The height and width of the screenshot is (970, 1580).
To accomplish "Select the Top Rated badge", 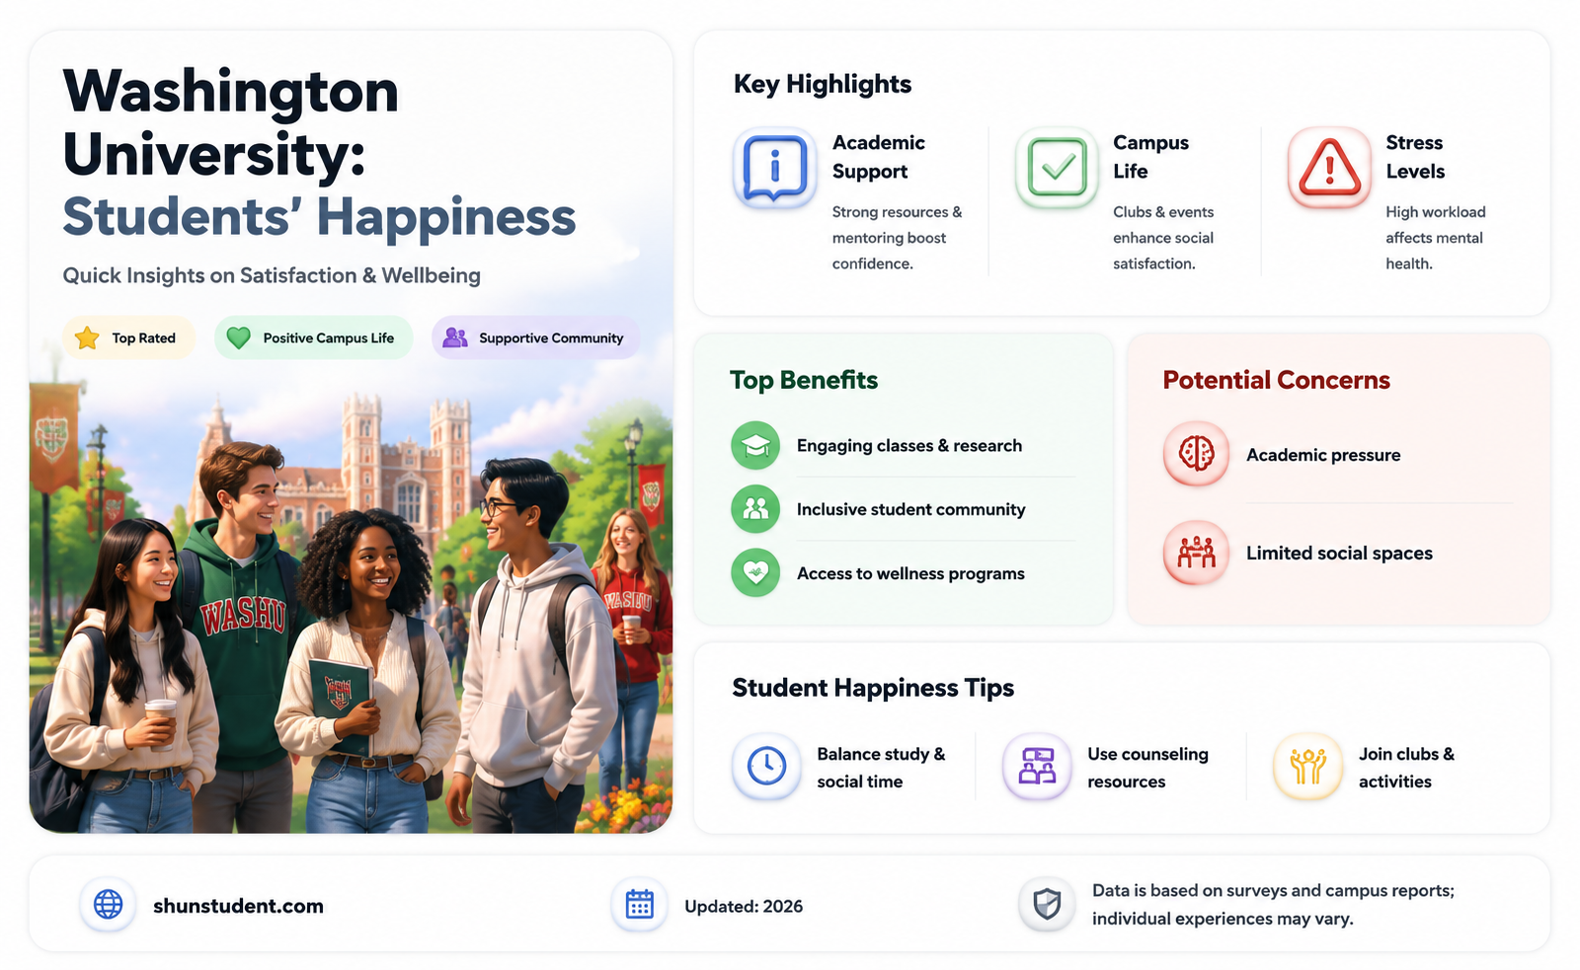I will [x=129, y=337].
